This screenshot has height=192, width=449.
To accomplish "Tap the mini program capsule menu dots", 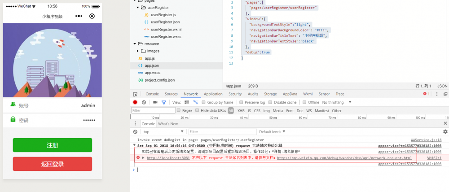I will (79, 16).
